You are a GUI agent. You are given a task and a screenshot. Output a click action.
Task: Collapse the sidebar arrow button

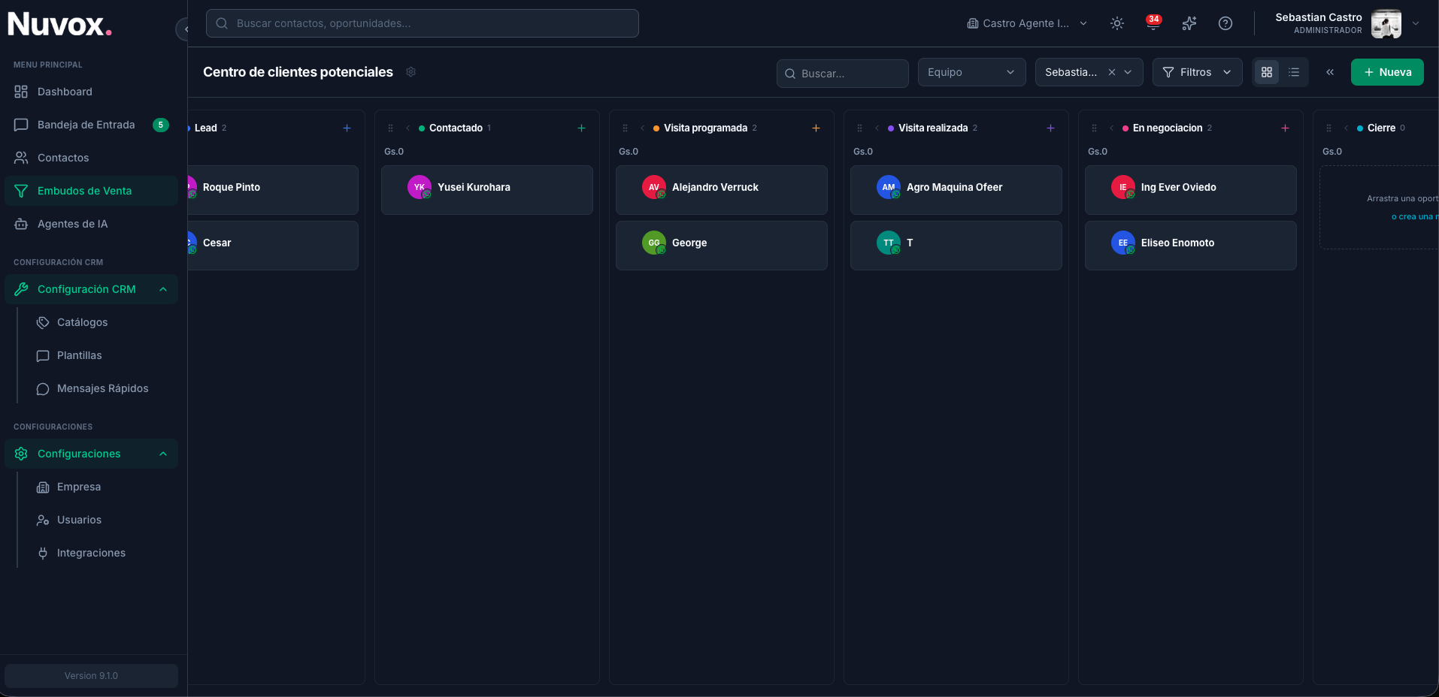(x=183, y=29)
